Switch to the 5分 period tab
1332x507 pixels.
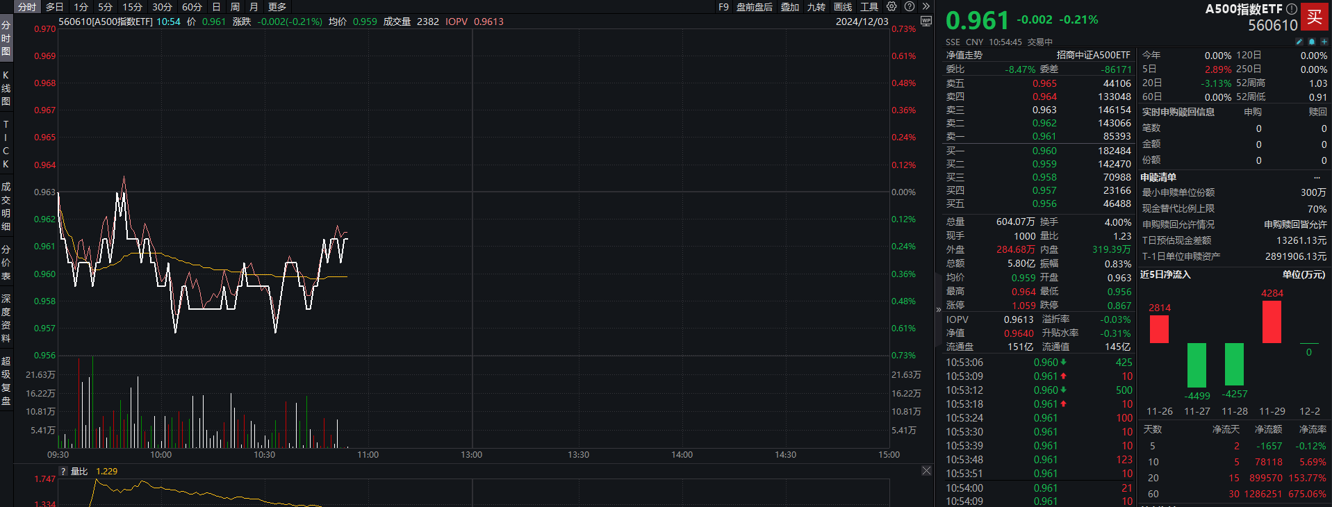[105, 7]
